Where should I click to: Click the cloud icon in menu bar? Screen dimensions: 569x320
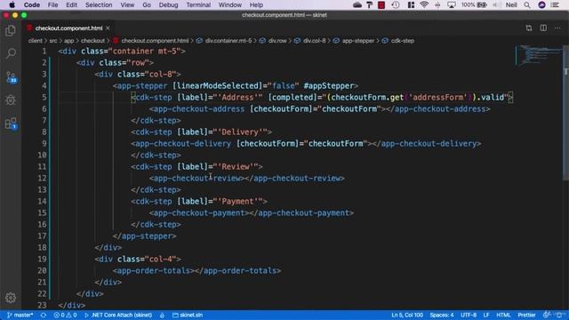(357, 4)
